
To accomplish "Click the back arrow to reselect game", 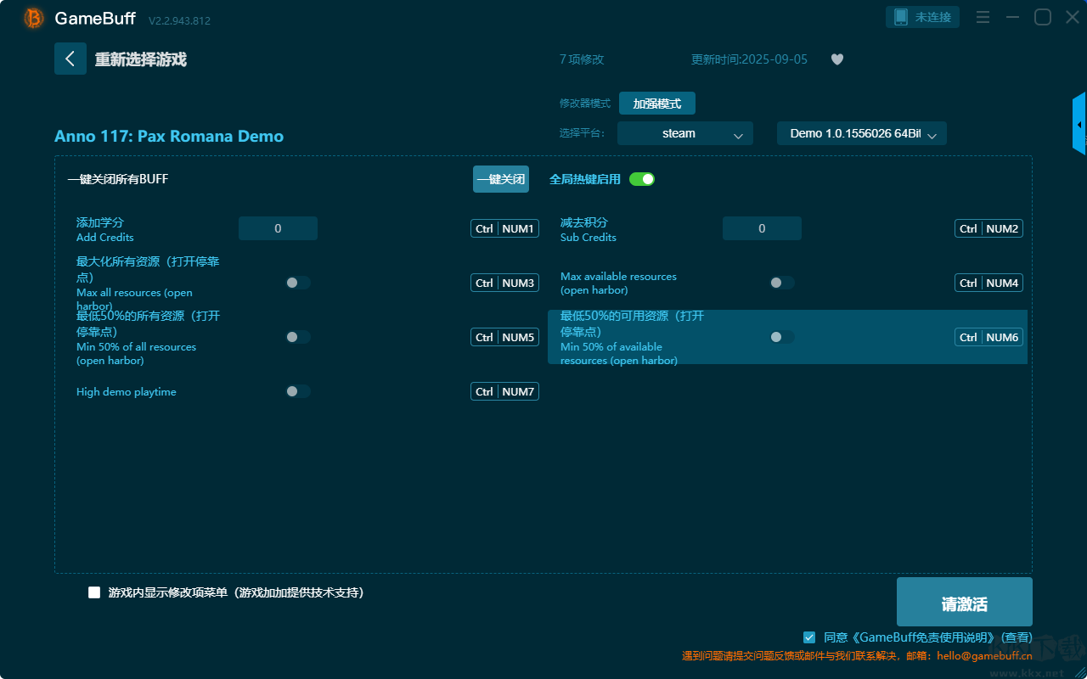I will [70, 59].
